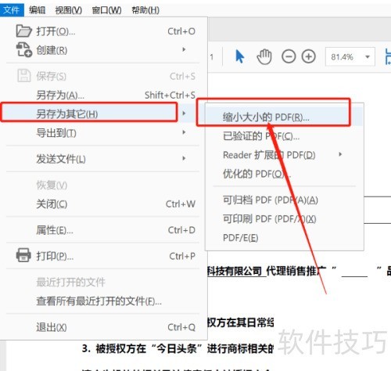
Task: Open the 视图(V) menu
Action: tap(69, 10)
